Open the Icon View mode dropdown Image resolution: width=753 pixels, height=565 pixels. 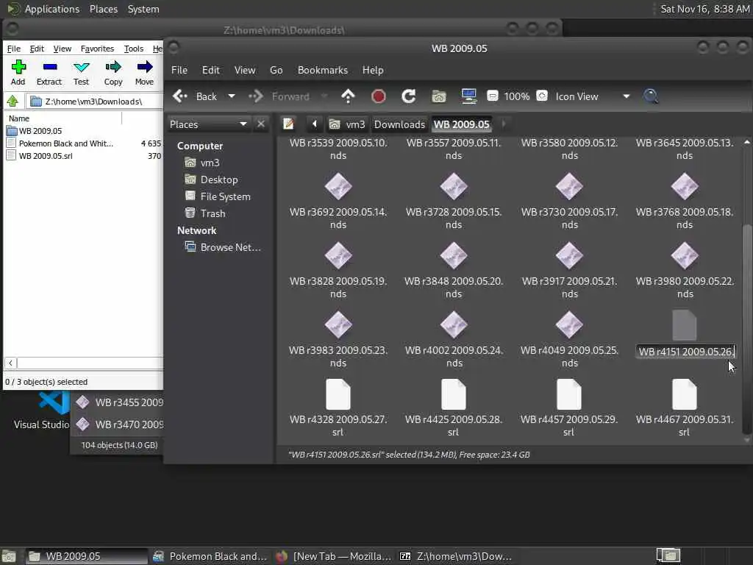point(593,96)
